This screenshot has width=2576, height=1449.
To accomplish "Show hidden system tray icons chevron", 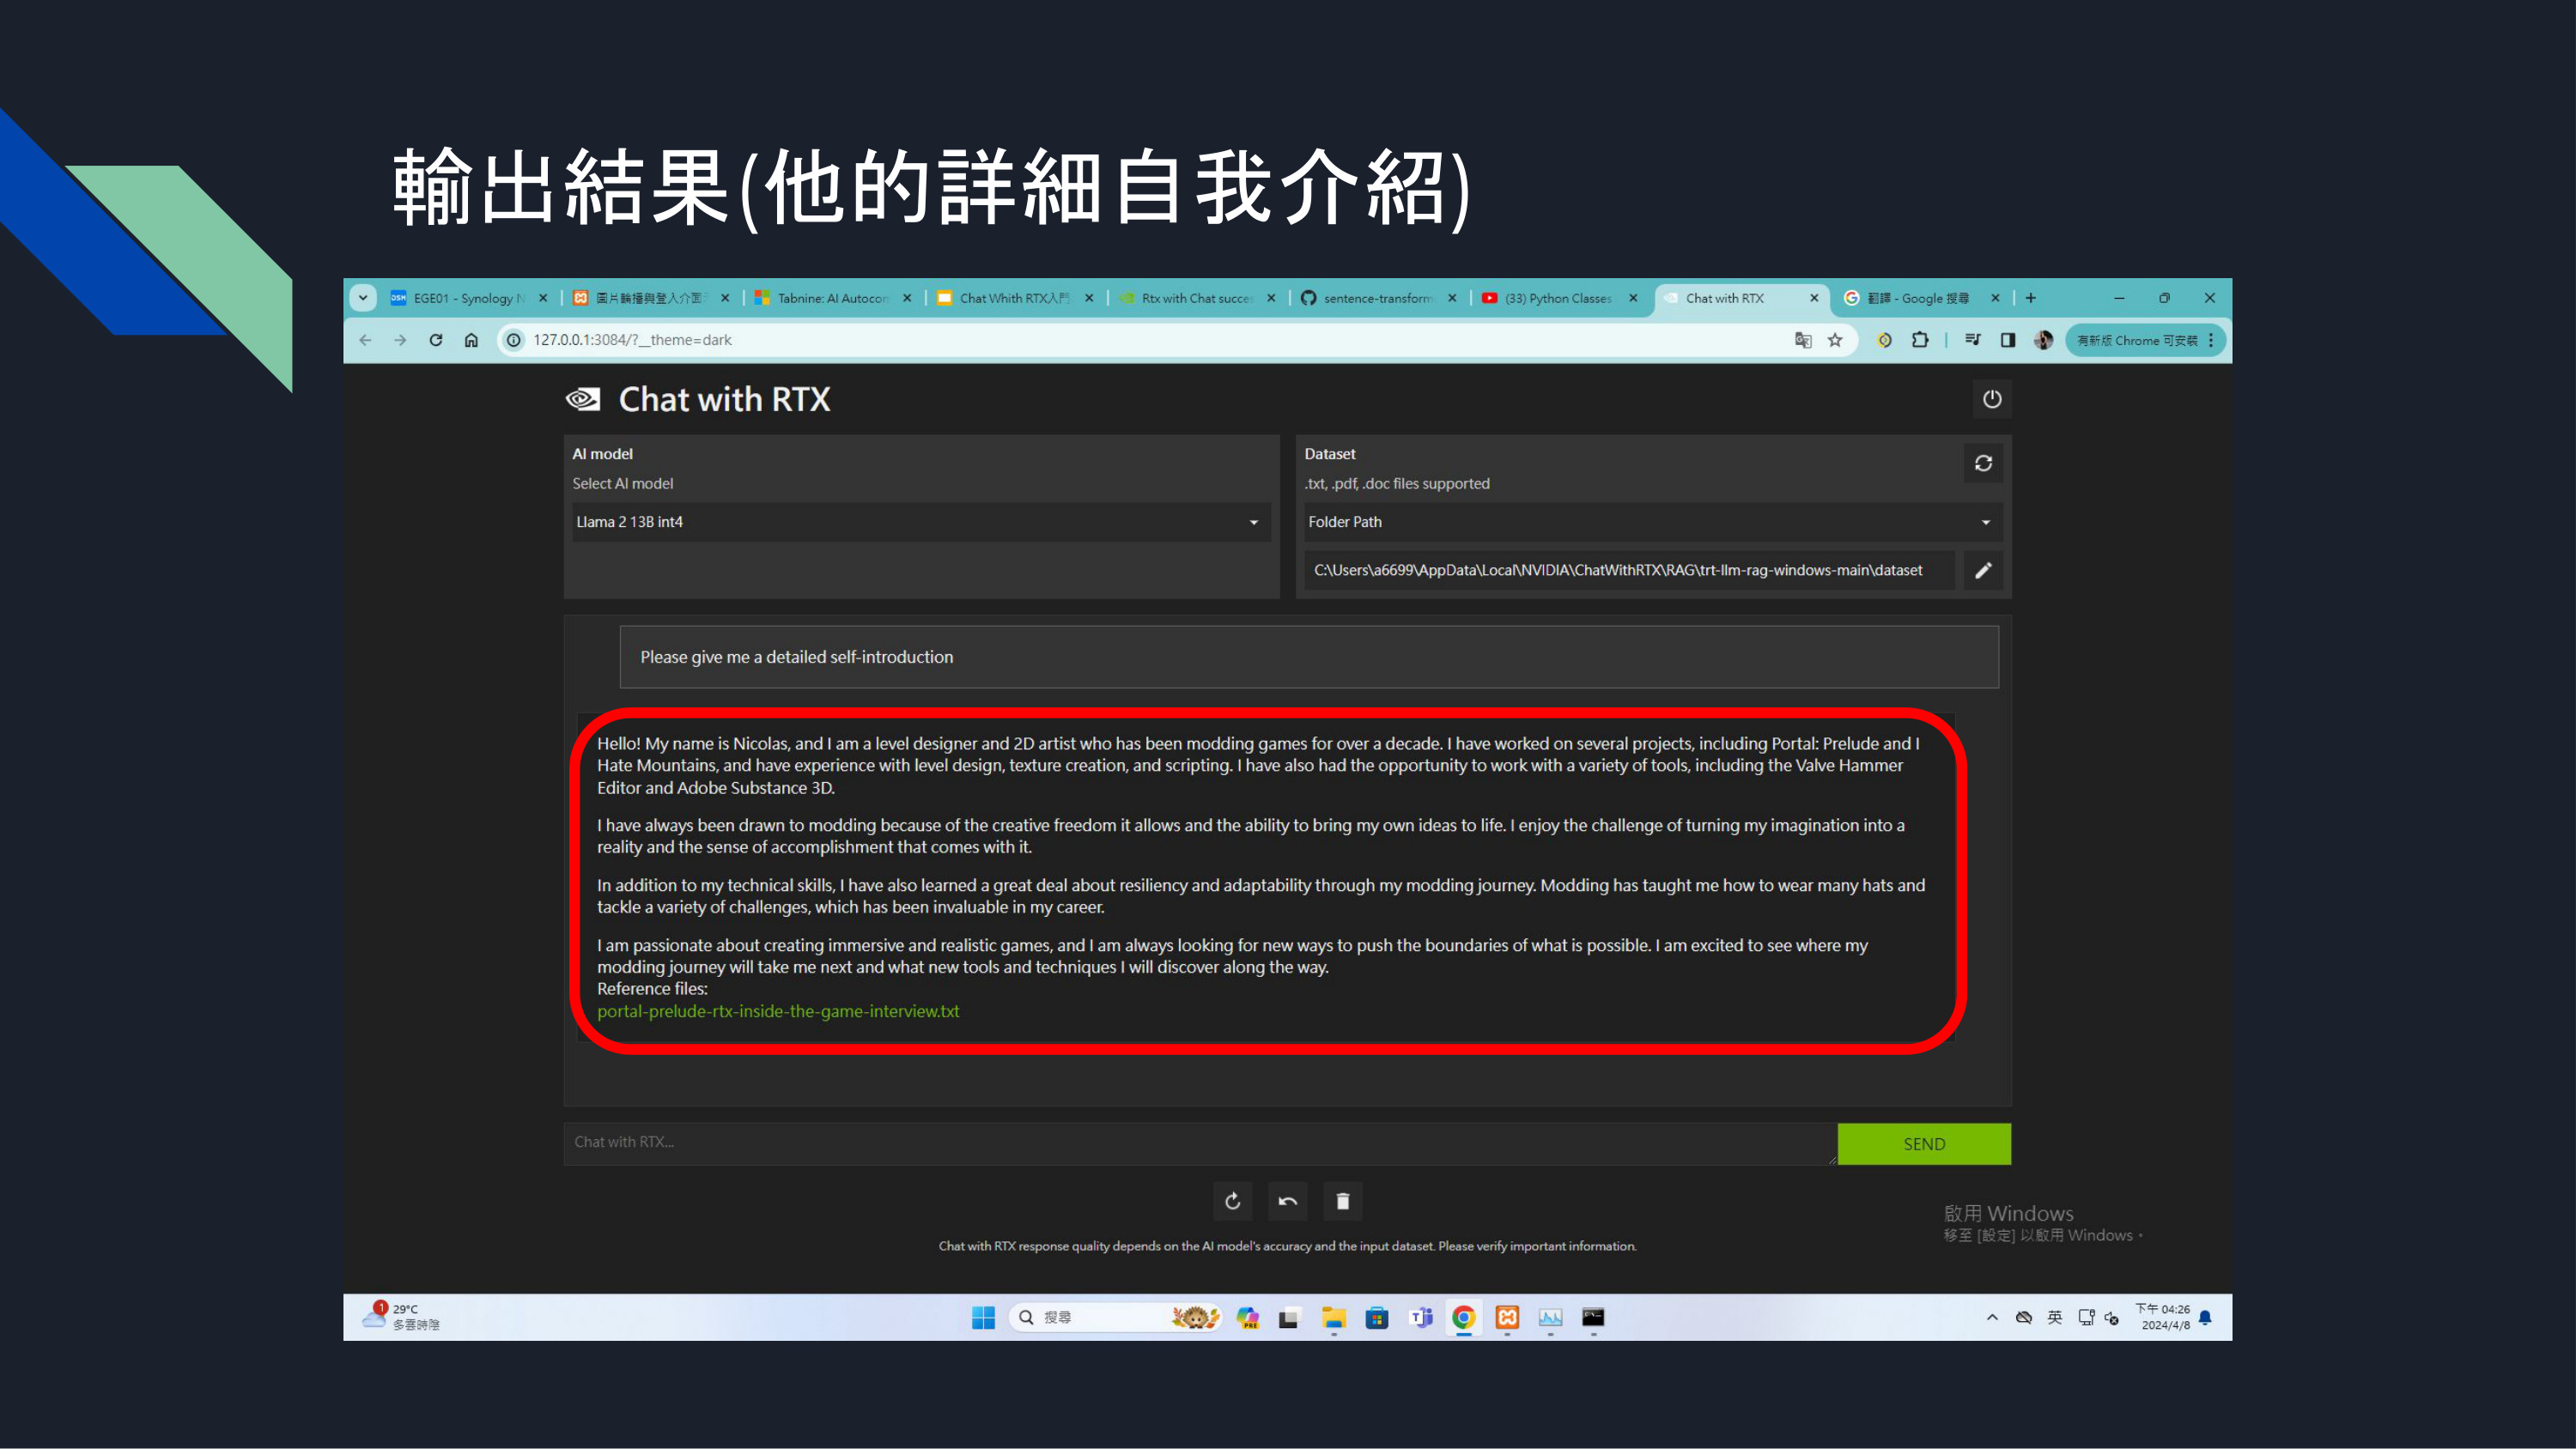I will click(1992, 1318).
